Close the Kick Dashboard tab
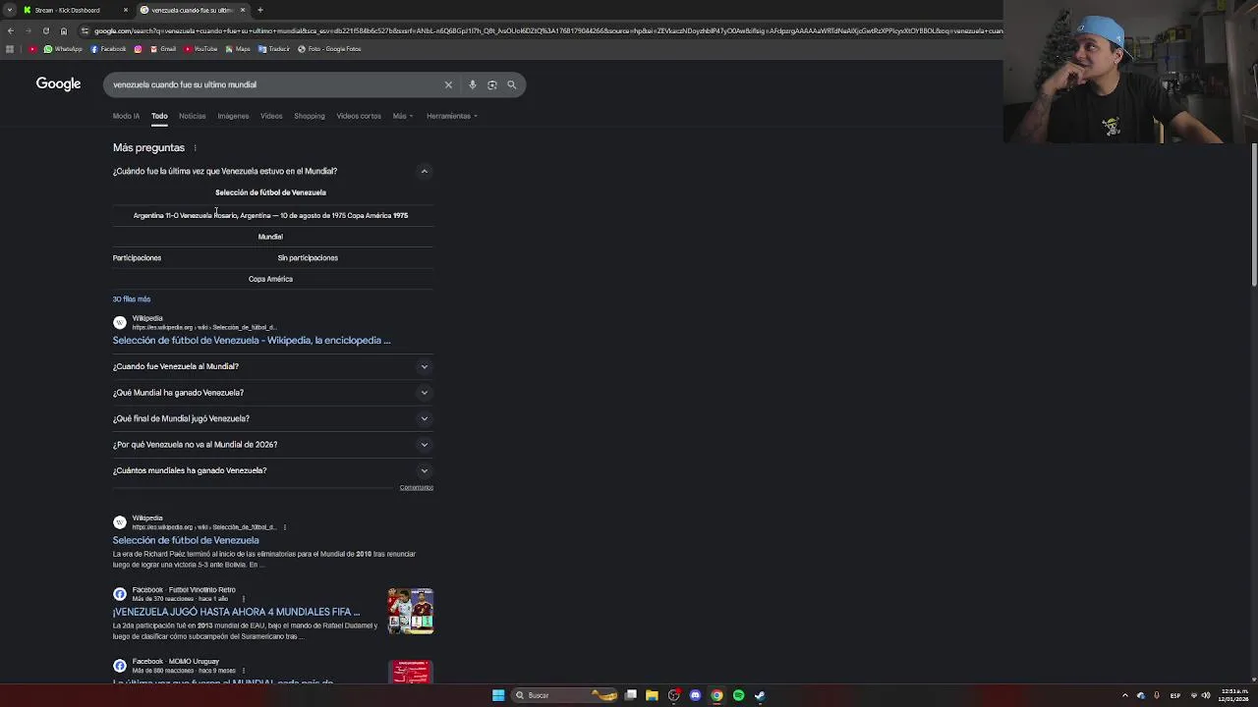The width and height of the screenshot is (1258, 707). click(x=126, y=10)
